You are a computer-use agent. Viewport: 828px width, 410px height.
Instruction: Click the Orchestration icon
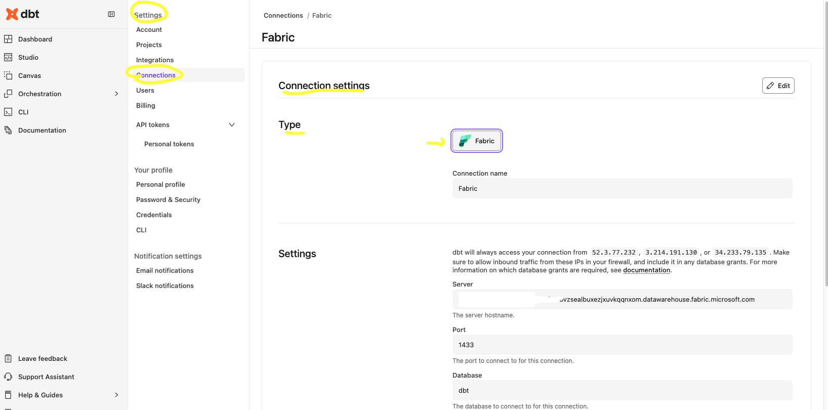click(8, 94)
